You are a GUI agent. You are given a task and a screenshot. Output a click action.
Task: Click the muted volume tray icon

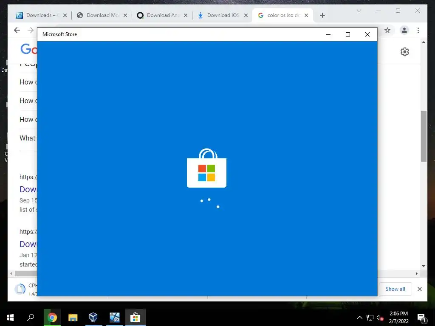(x=380, y=318)
